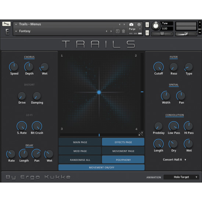Toggle the FILTER effect on/off
Viewport: 202px width, 202px height.
173,57
